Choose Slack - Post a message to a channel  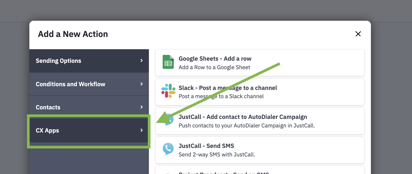click(x=260, y=92)
